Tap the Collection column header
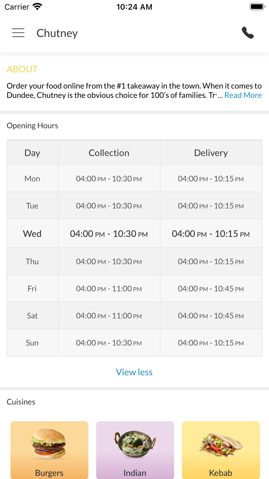 click(109, 153)
